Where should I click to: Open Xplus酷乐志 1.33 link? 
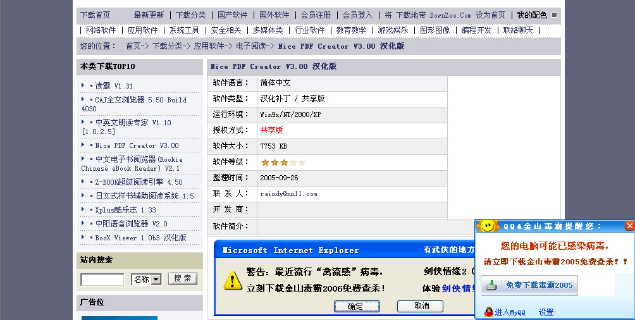click(125, 210)
